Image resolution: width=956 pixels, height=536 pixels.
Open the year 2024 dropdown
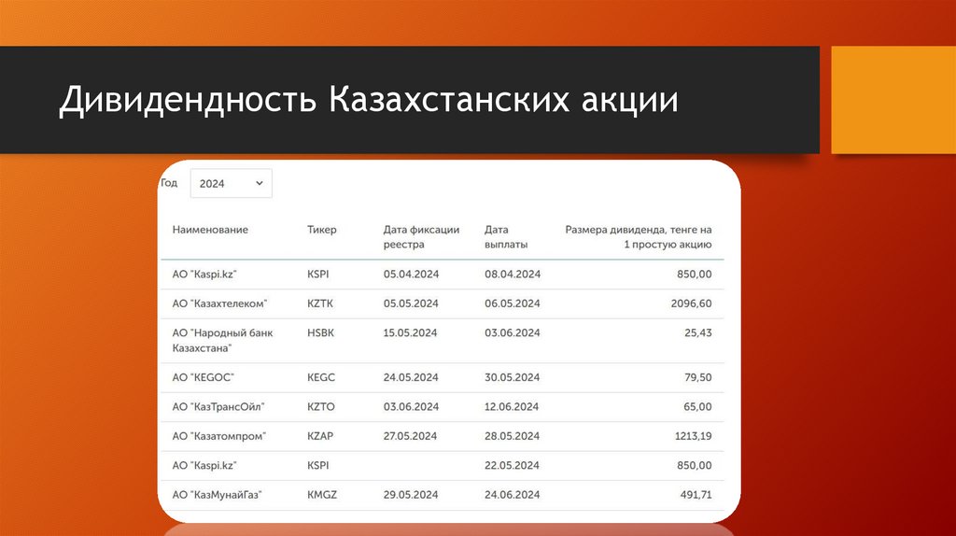click(232, 184)
